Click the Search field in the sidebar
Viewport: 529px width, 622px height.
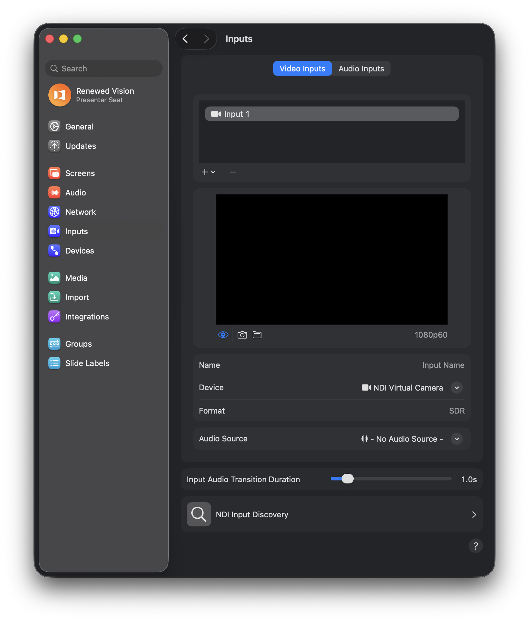pyautogui.click(x=104, y=69)
